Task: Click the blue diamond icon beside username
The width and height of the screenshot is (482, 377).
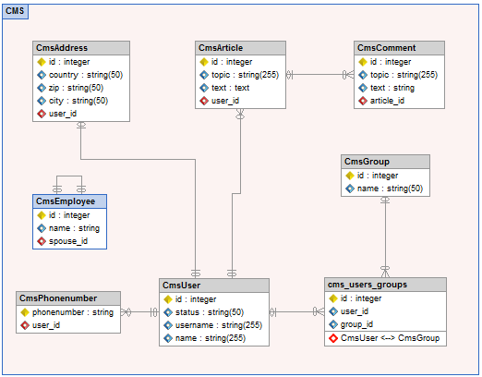Action: [168, 325]
